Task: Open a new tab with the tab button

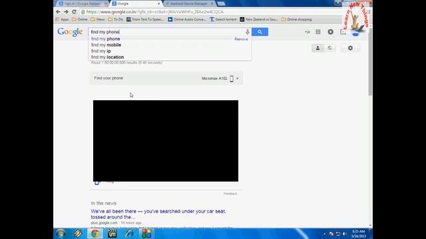Action: [221, 4]
